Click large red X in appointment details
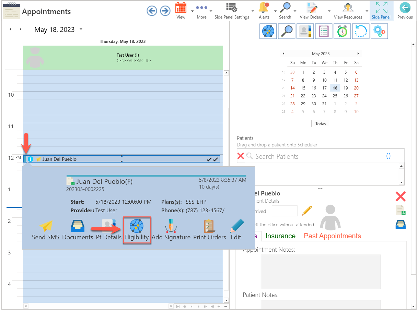The image size is (418, 311). pyautogui.click(x=400, y=196)
